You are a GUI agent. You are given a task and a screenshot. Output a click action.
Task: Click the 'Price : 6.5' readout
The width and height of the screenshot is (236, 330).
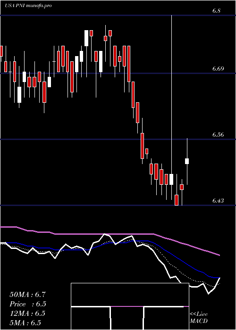click(27, 304)
